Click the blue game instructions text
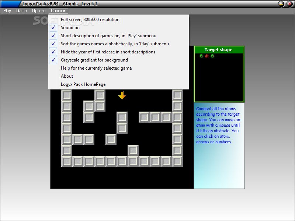This screenshot has width=295, height=221. [x=218, y=125]
